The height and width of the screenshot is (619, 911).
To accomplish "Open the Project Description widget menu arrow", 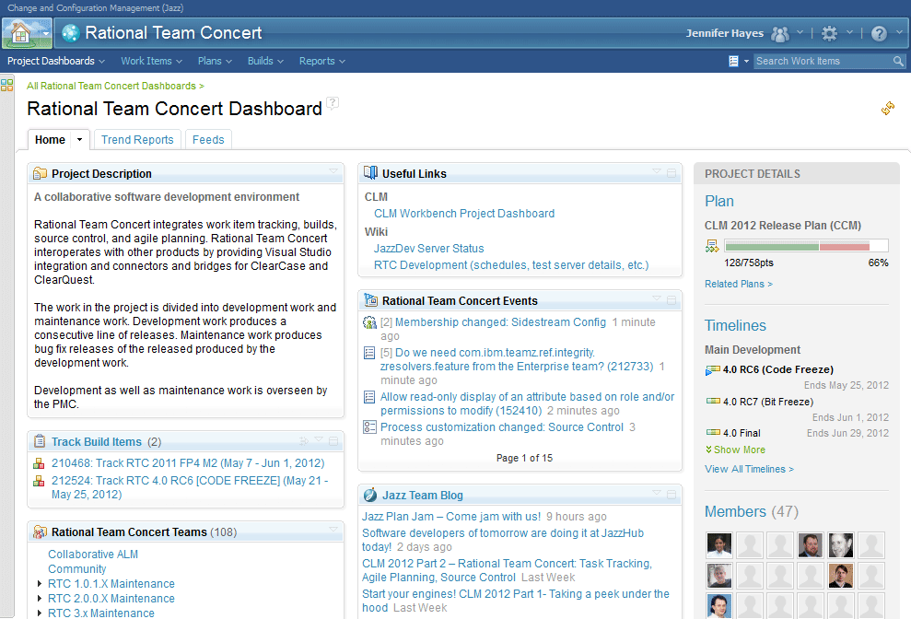I will coord(333,171).
